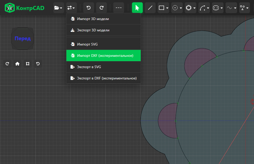254x164 pixels.
Task: Fit view using the frame icon
Action: [x=28, y=64]
